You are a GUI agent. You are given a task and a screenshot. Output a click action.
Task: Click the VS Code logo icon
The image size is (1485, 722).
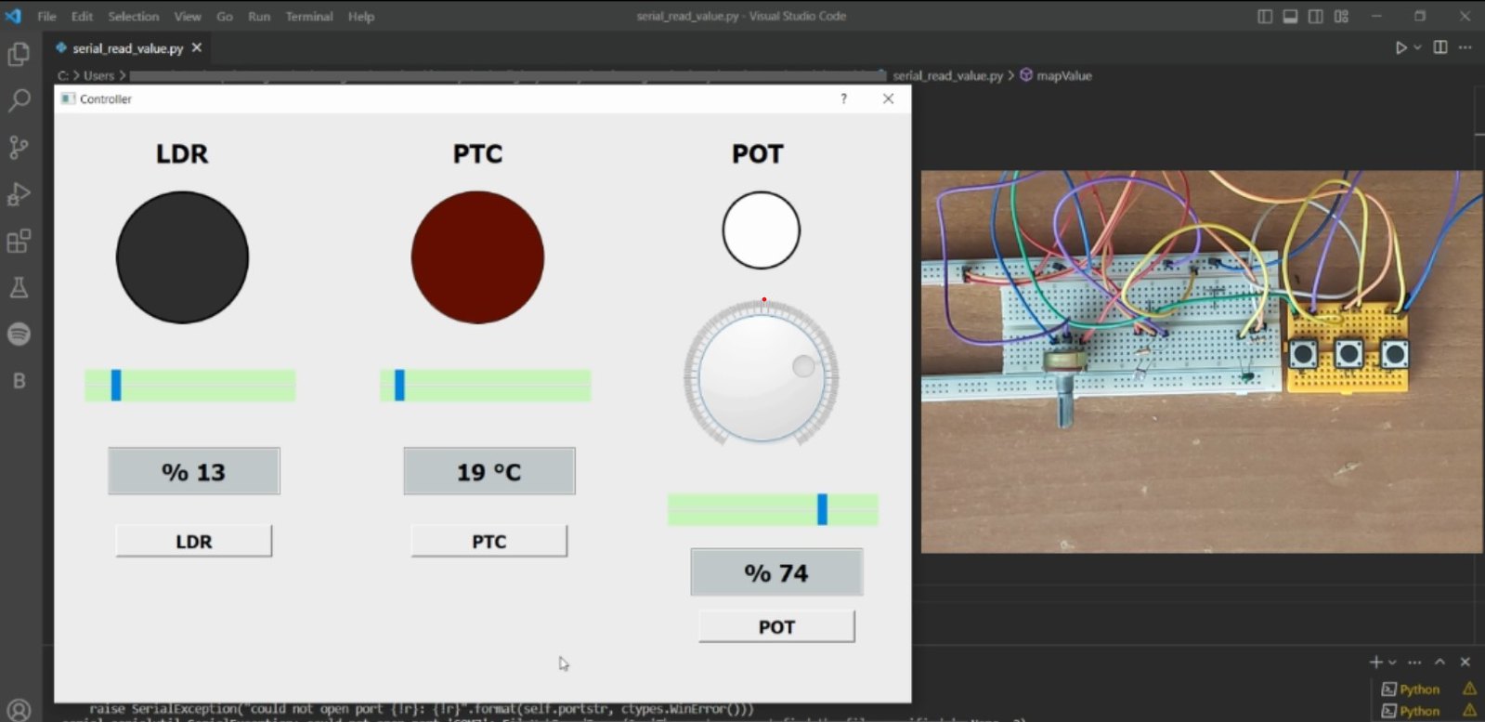[x=13, y=16]
